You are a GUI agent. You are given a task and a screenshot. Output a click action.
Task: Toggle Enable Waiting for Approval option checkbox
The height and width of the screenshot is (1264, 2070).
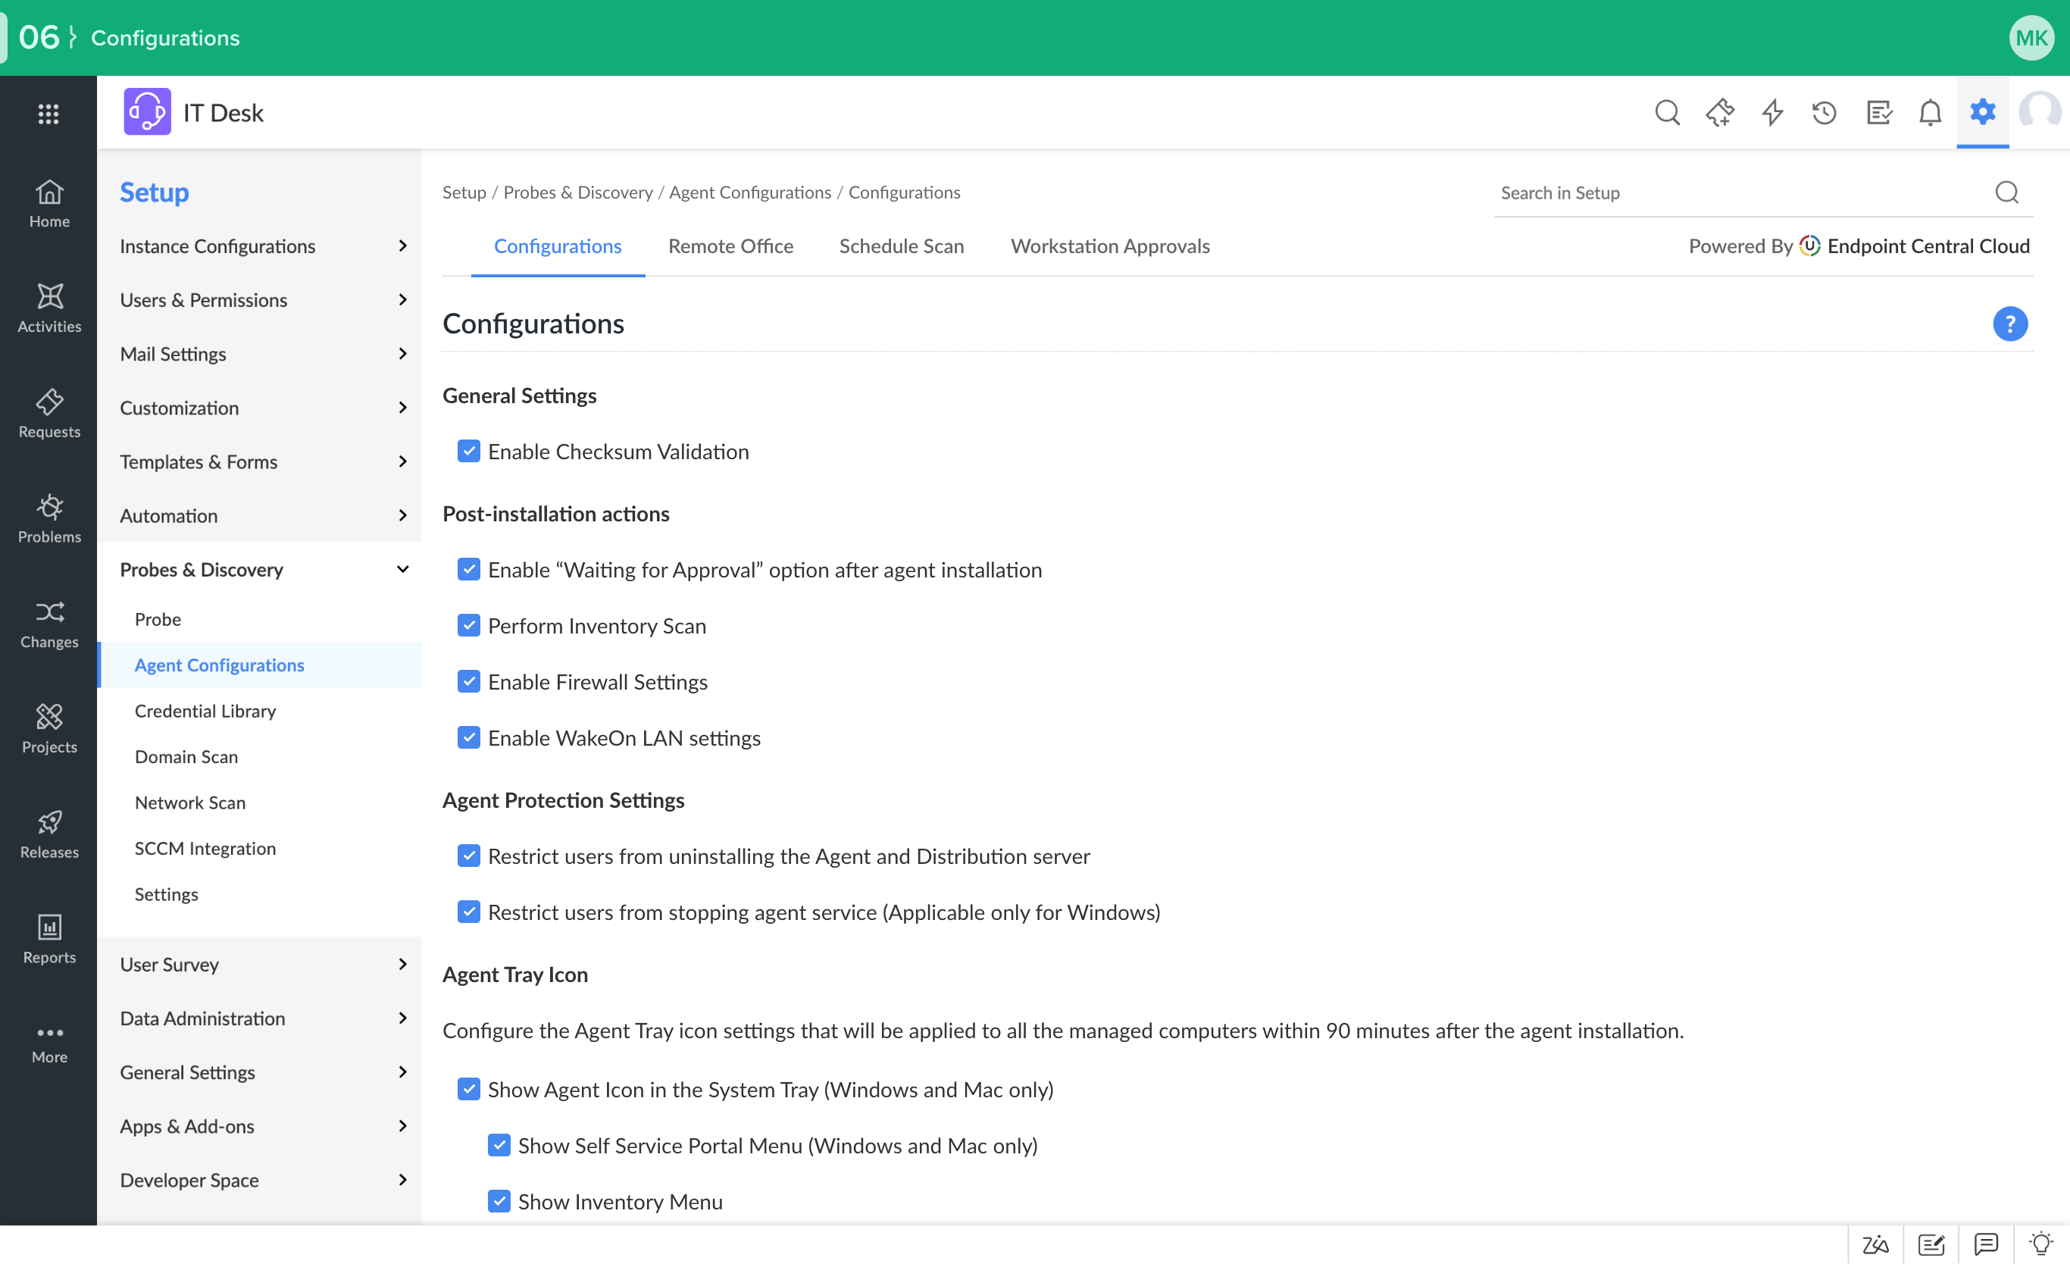(x=469, y=570)
